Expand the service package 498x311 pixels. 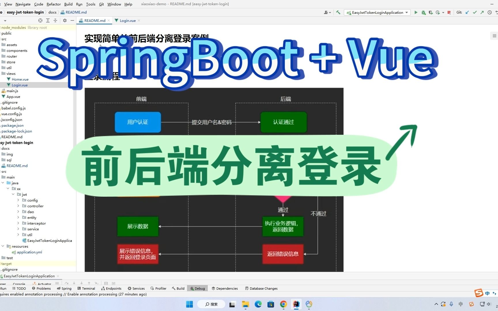pos(18,229)
